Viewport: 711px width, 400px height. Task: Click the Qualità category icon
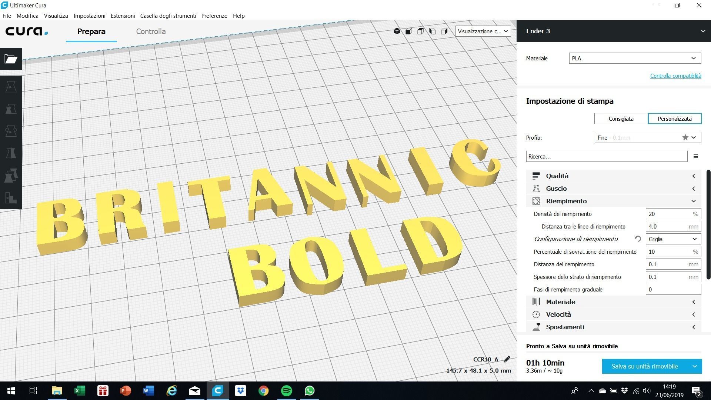[536, 176]
